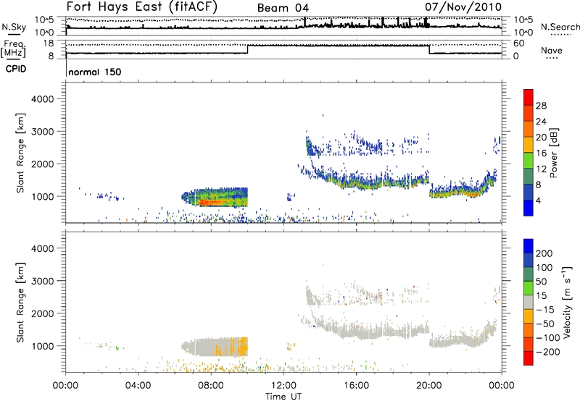Click the '3000' tick on the velocity panel
The image size is (580, 401).
coord(42,281)
